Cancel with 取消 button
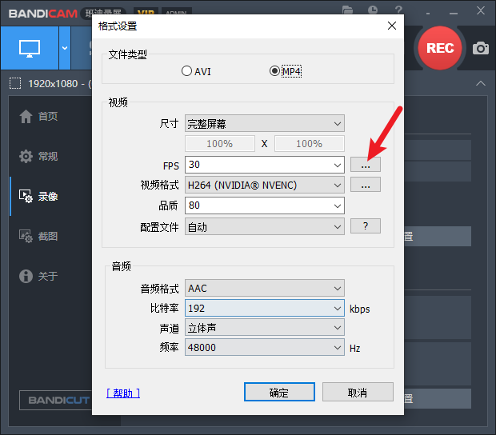The width and height of the screenshot is (496, 435). coord(358,392)
